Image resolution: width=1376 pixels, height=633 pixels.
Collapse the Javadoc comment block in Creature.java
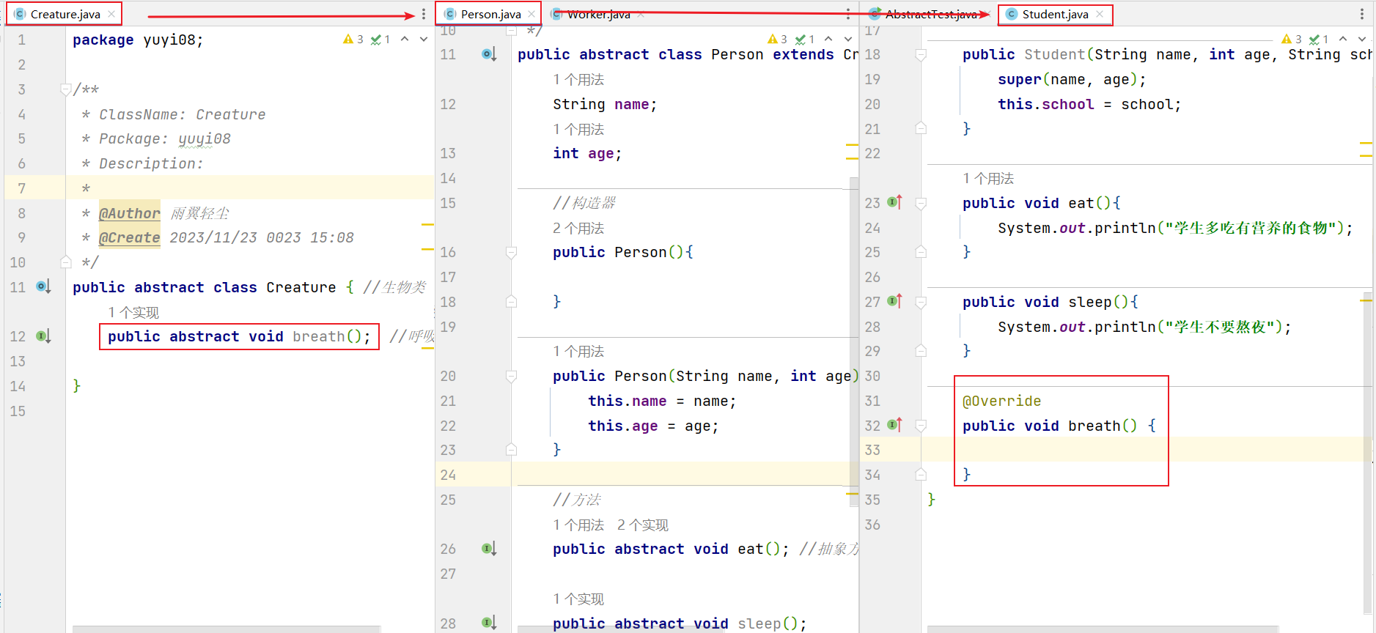(66, 89)
